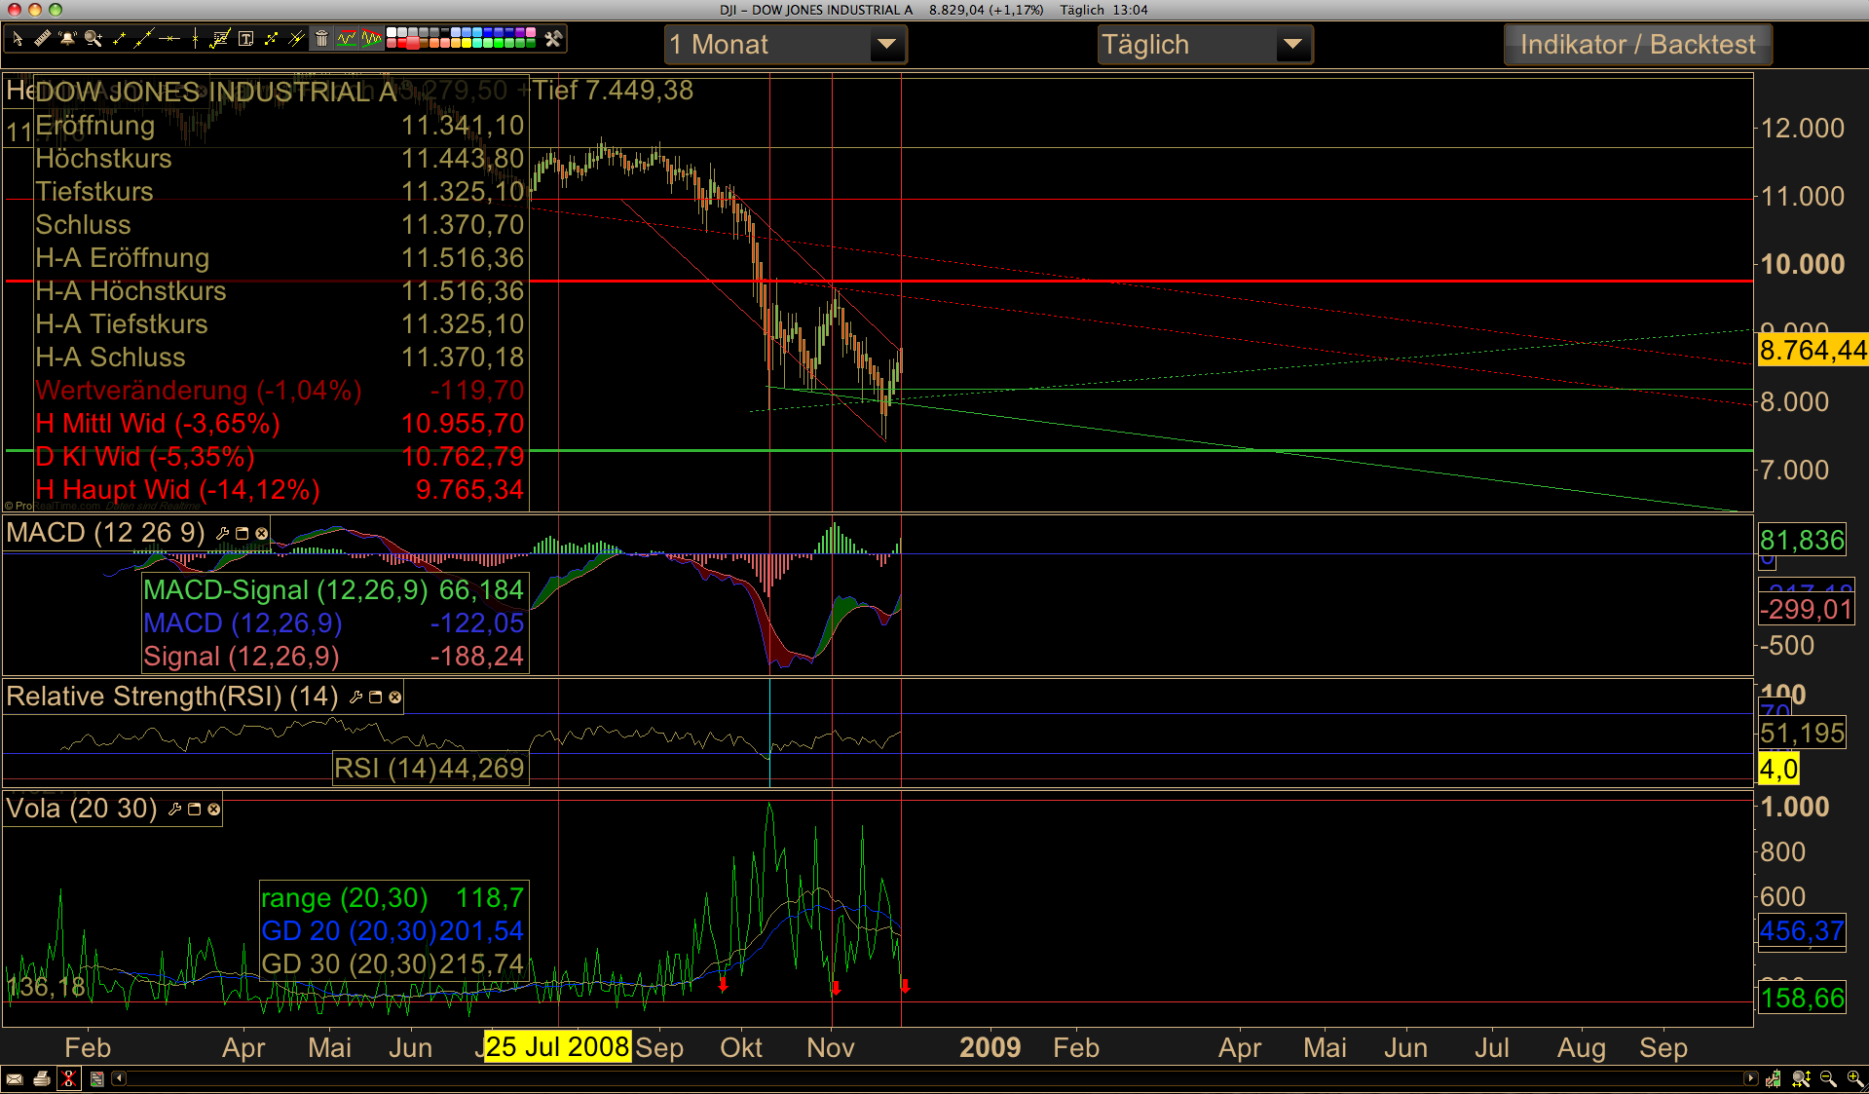Pick the white color swatch
The height and width of the screenshot is (1094, 1869).
pos(392,32)
